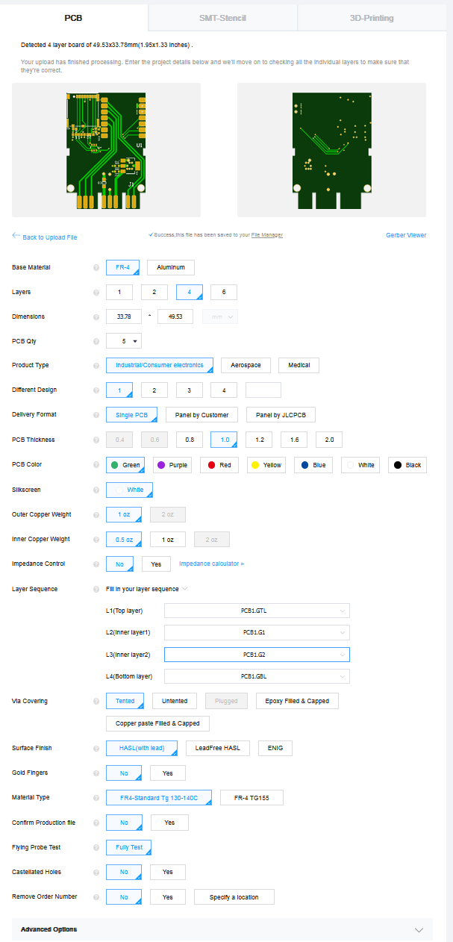Enable Yes for Impedance Control
Viewport: 453px width, 942px height.
(156, 564)
